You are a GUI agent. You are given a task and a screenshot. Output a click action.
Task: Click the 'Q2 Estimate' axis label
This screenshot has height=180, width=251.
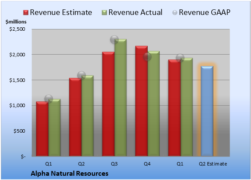[x=213, y=164]
